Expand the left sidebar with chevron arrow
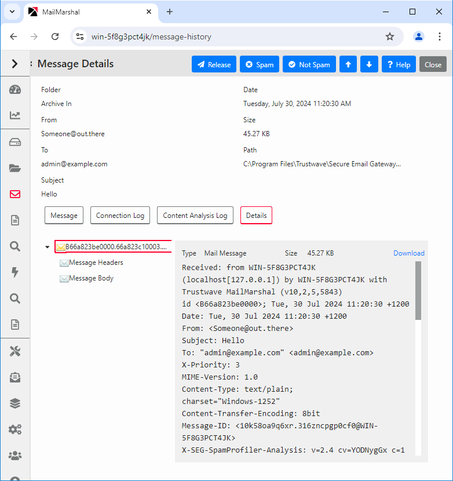The width and height of the screenshot is (453, 481). (15, 64)
